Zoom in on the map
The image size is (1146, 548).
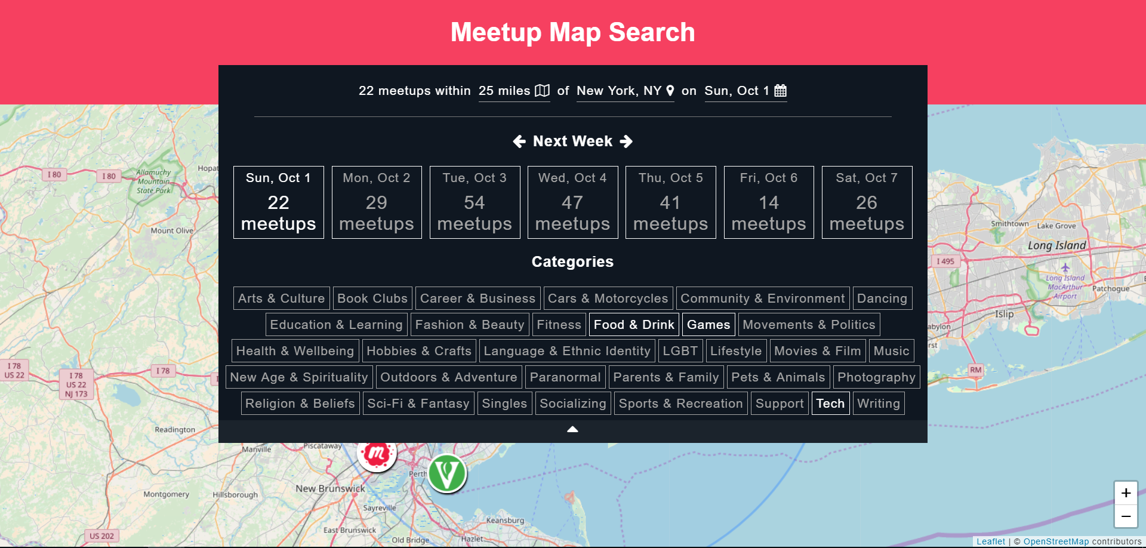[x=1126, y=493]
